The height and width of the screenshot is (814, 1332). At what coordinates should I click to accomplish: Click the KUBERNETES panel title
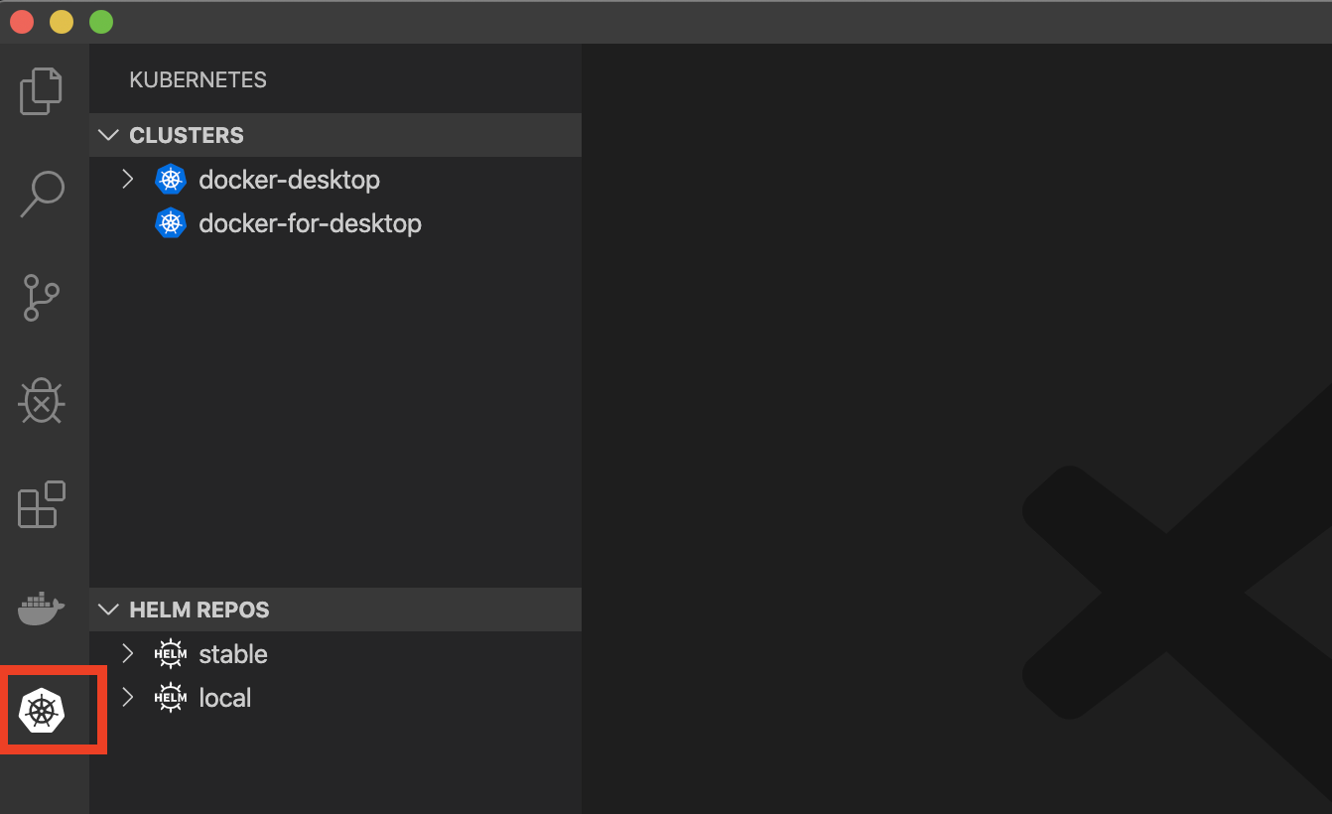coord(197,79)
